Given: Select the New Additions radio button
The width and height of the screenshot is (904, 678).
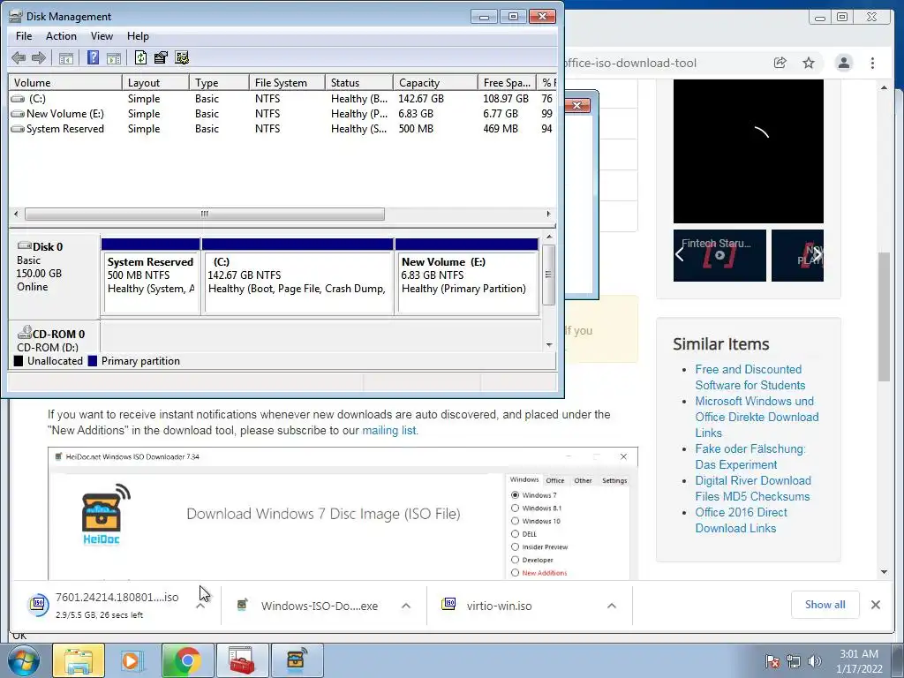Looking at the screenshot, I should tap(515, 573).
